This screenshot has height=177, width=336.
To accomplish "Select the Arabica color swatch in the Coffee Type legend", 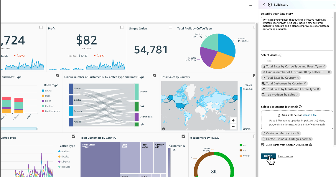I will [59, 151].
